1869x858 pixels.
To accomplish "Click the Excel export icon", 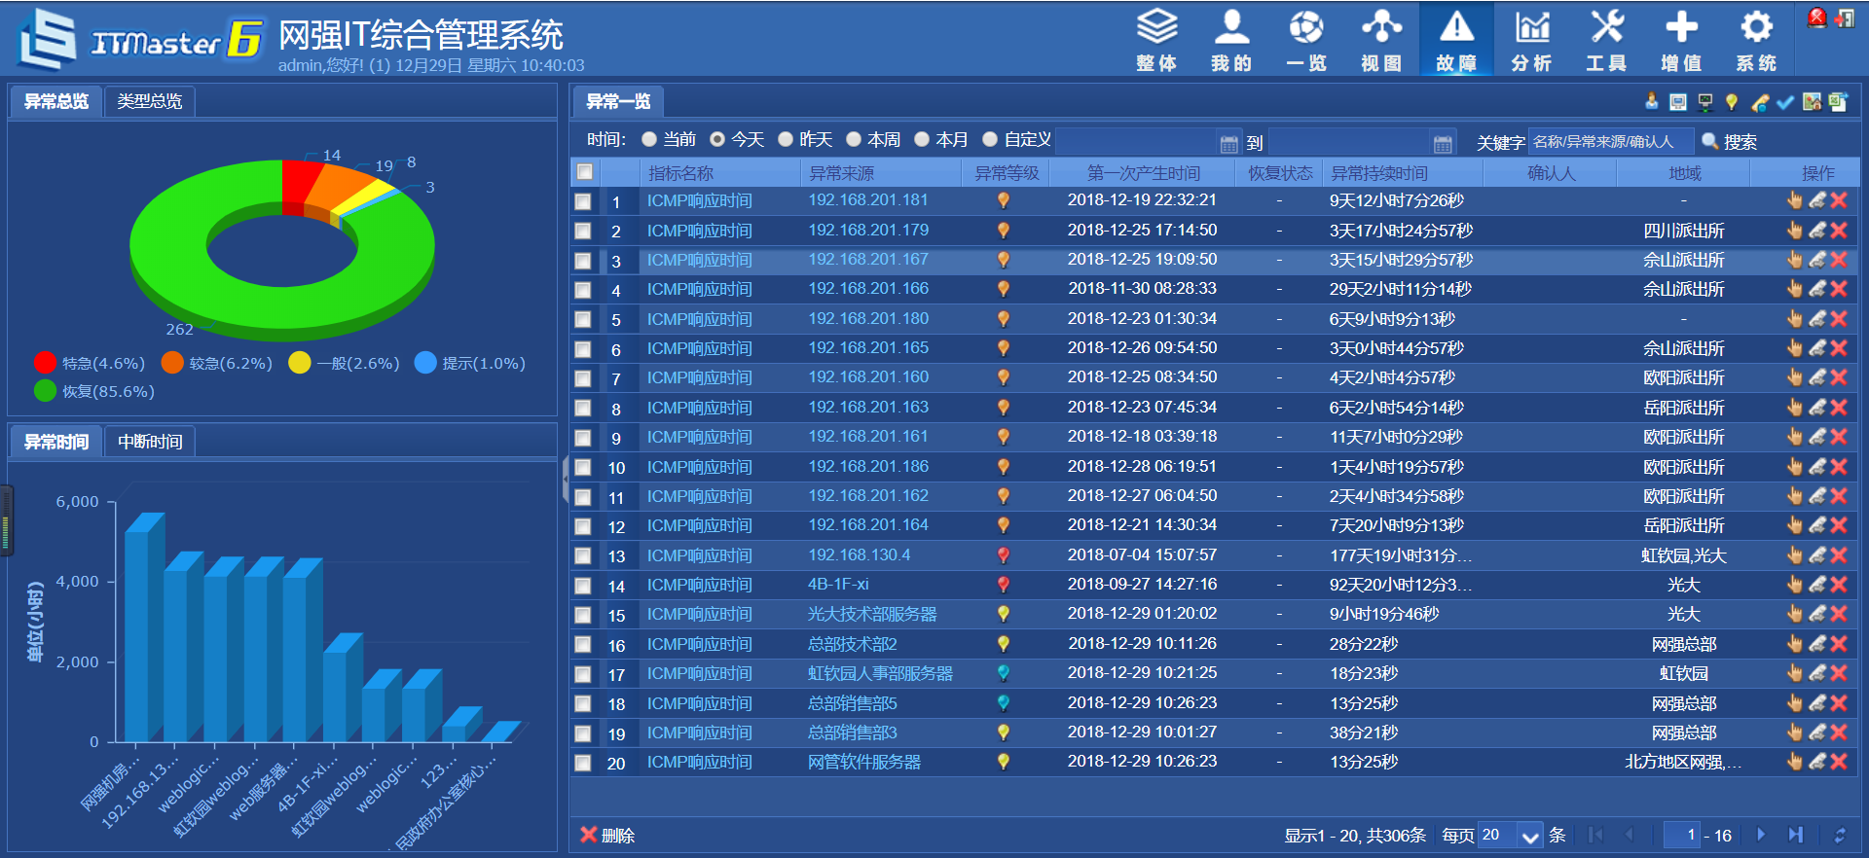I will (x=1838, y=101).
